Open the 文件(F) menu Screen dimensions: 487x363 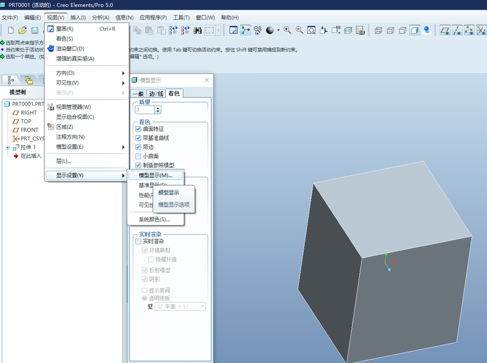pyautogui.click(x=10, y=18)
